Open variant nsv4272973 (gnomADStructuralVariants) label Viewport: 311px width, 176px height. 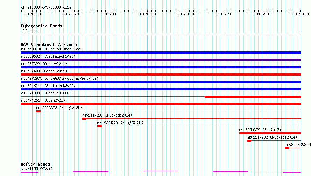(x=60, y=78)
